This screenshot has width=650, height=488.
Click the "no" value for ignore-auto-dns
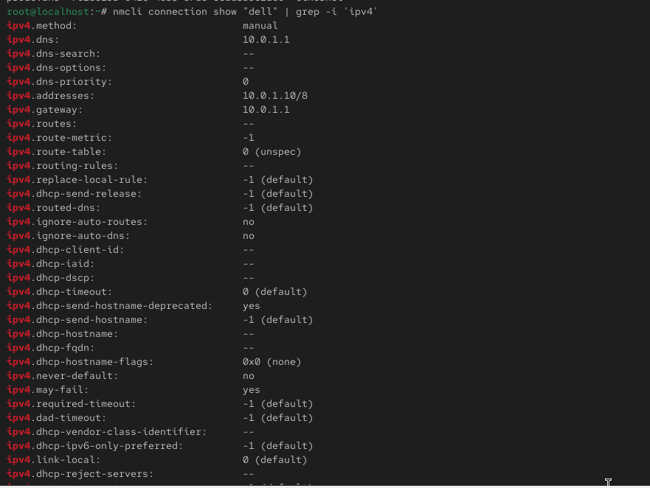[x=248, y=236]
